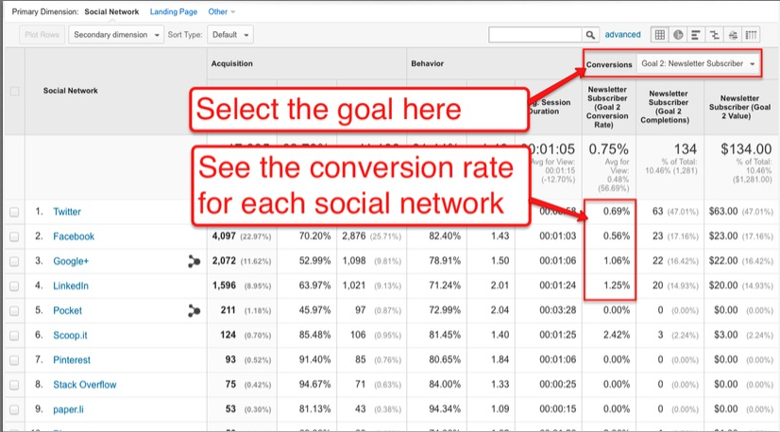This screenshot has height=432, width=780.
Task: Check the LinkedIn row checkbox
Action: (x=14, y=286)
